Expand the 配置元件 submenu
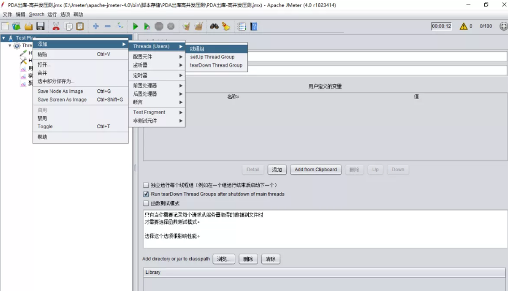This screenshot has height=291, width=508. point(157,57)
